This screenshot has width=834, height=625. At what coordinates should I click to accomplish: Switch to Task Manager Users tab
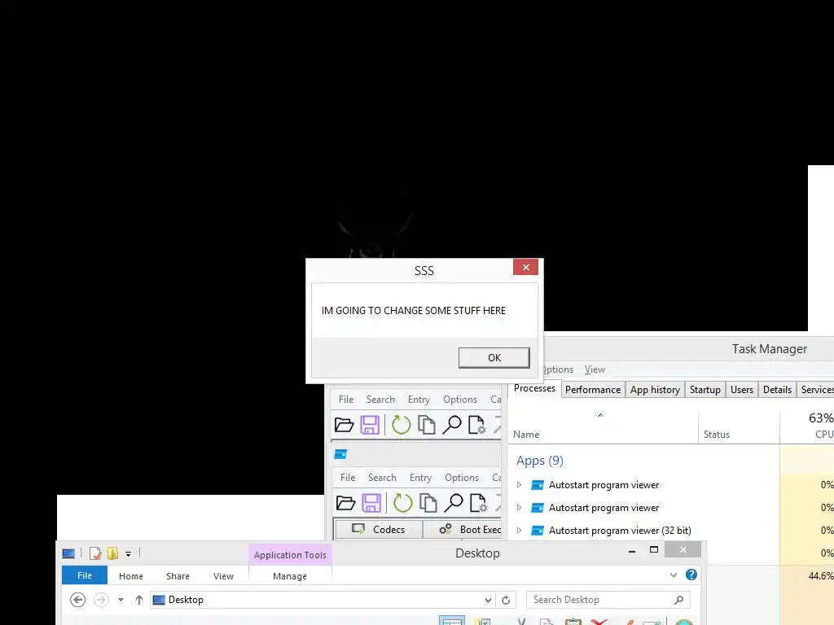pyautogui.click(x=741, y=390)
